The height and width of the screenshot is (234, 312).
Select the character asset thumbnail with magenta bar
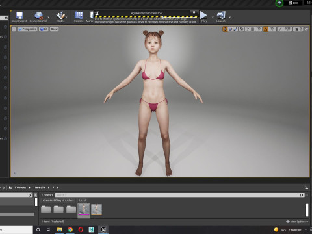[84, 210]
